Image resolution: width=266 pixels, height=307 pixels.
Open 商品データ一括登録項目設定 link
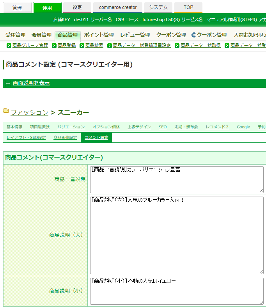pos(142,45)
